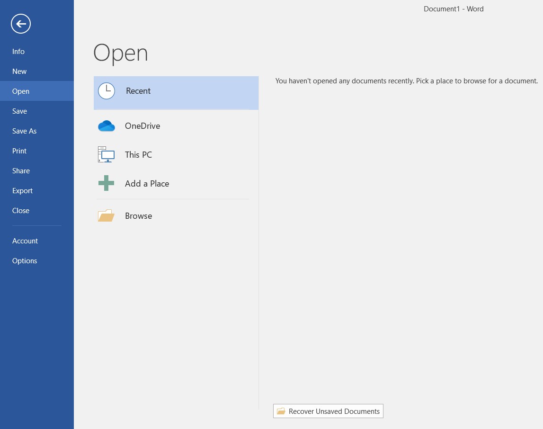Open the Print panel

(19, 151)
